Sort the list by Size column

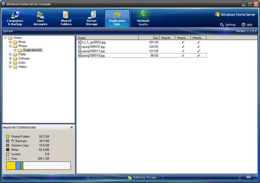click(149, 38)
